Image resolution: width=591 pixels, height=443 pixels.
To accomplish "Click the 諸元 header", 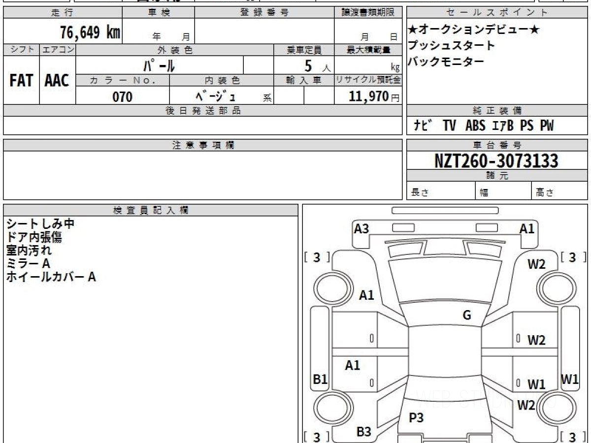I will click(497, 176).
